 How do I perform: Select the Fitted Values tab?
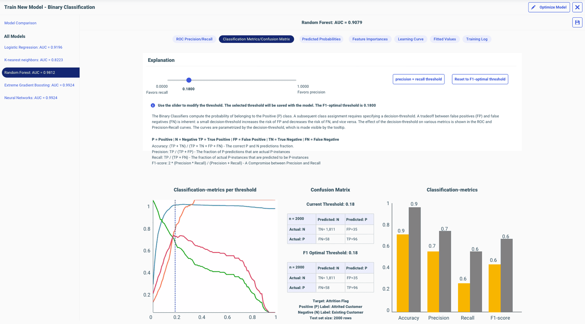[x=445, y=39]
